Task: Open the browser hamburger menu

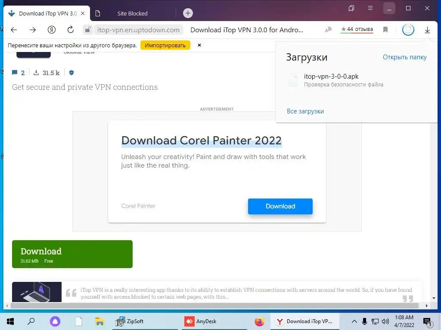Action: tap(370, 8)
